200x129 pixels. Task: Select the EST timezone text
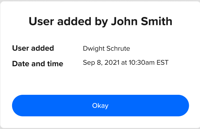click(x=162, y=63)
